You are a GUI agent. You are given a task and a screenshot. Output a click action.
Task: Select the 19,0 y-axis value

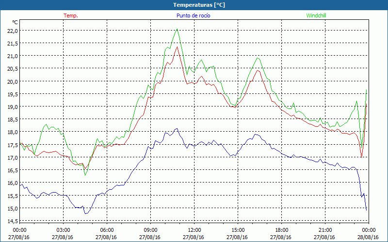point(13,106)
